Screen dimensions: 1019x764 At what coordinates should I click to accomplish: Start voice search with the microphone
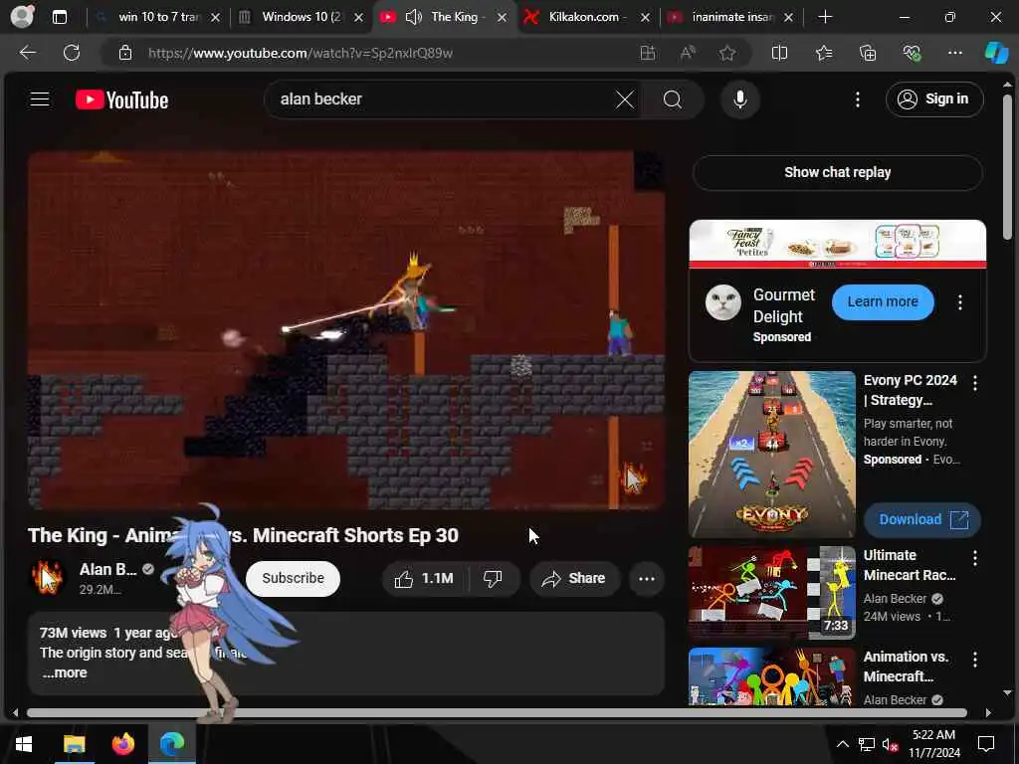[739, 99]
